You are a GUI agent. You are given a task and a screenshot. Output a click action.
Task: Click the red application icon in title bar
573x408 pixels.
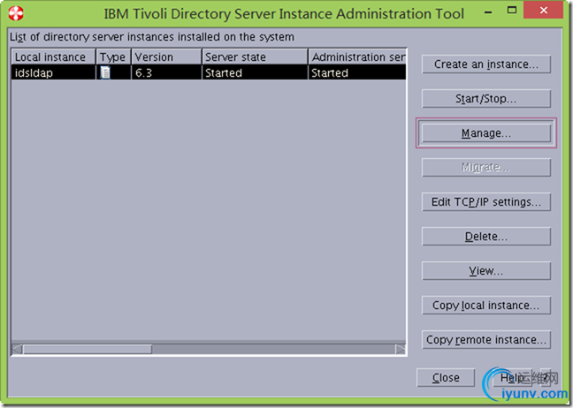tap(16, 13)
